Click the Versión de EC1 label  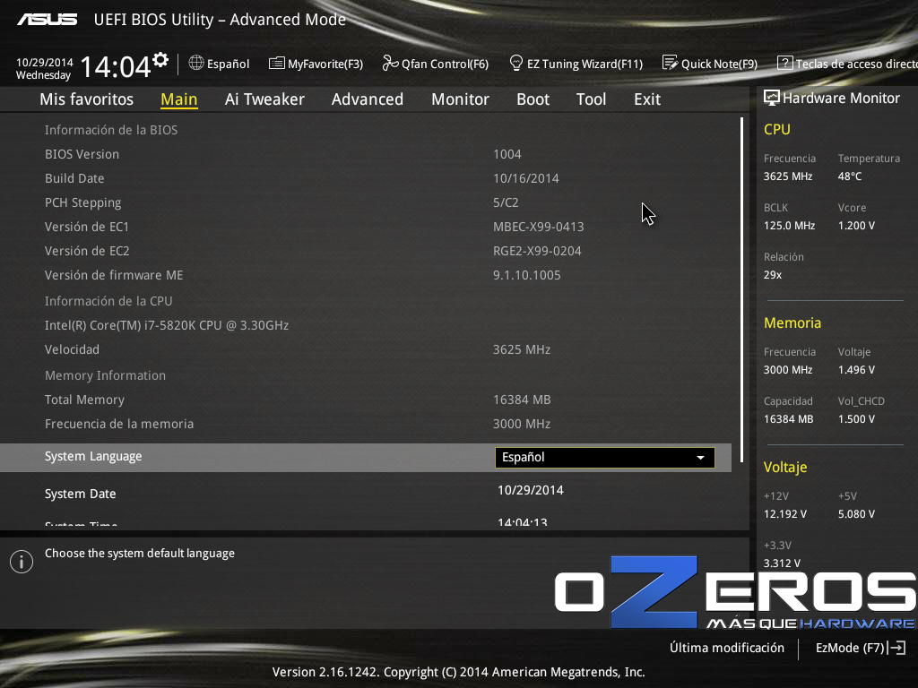click(87, 227)
